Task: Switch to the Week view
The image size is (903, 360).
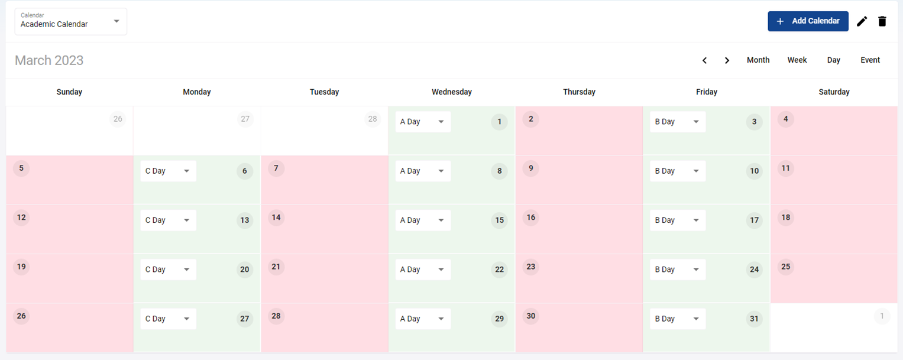Action: 797,60
